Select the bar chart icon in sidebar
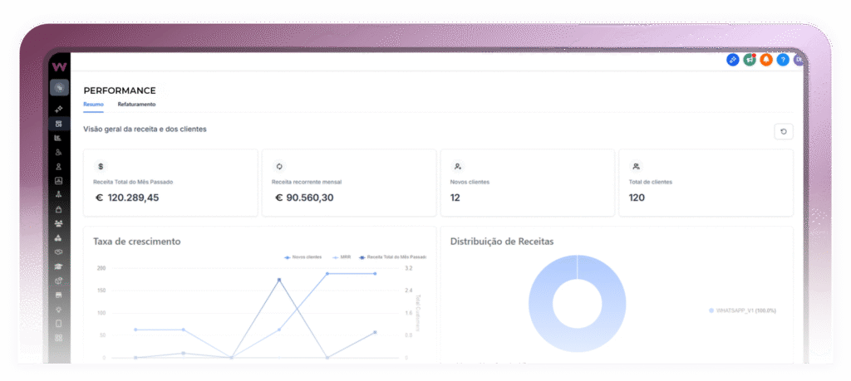The image size is (851, 381). click(58, 138)
